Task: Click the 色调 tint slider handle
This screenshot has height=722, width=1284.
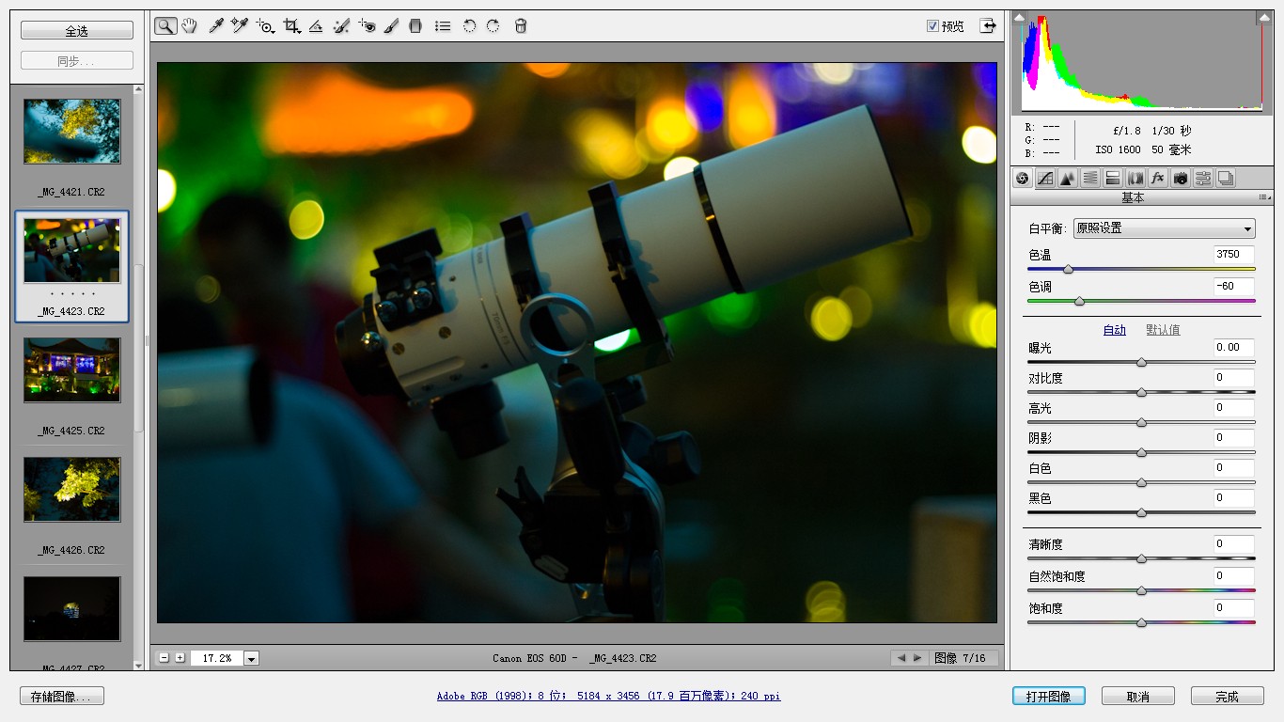Action: pos(1079,301)
